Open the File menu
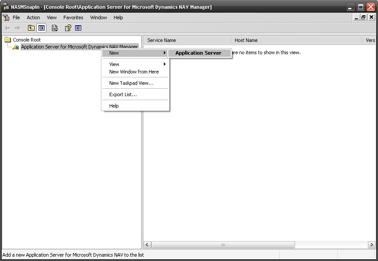The width and height of the screenshot is (378, 261). point(16,17)
